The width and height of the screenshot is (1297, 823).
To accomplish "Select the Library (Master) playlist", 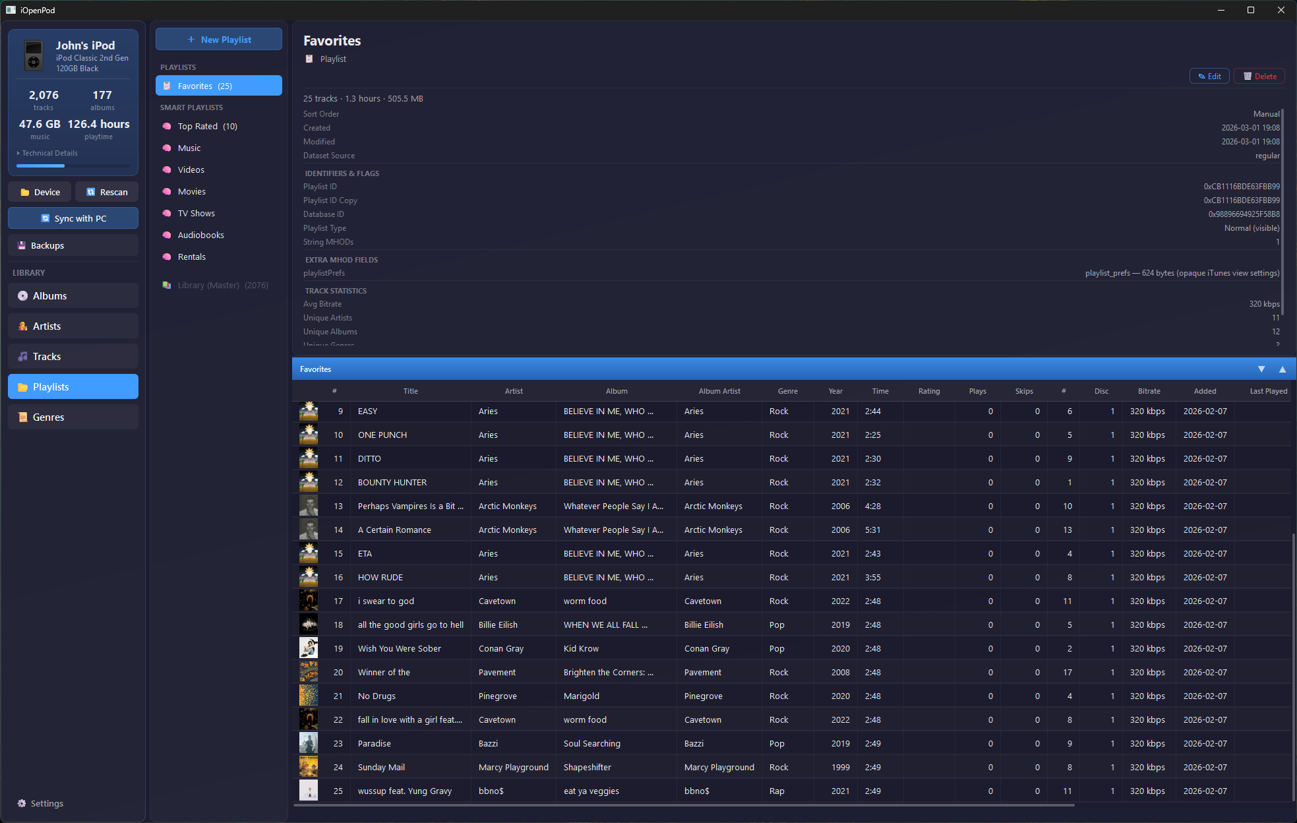I will pos(214,285).
